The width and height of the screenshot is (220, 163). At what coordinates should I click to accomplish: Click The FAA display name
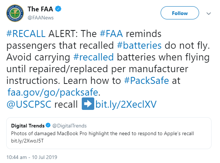[x=40, y=9]
